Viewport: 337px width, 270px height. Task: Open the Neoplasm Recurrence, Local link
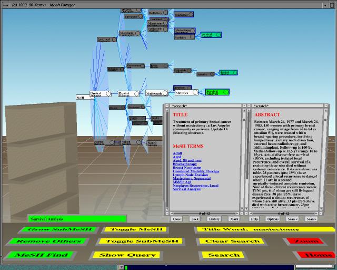point(196,186)
